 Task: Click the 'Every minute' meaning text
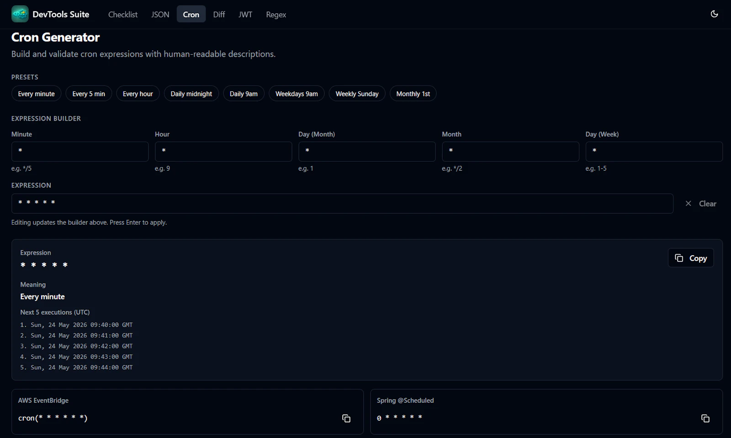[42, 296]
